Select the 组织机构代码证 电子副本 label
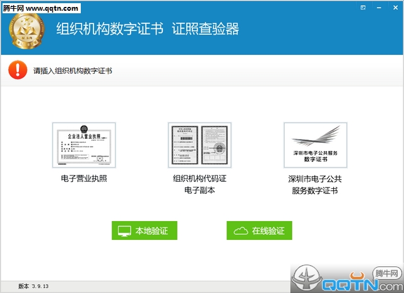The image size is (404, 293). pos(199,184)
